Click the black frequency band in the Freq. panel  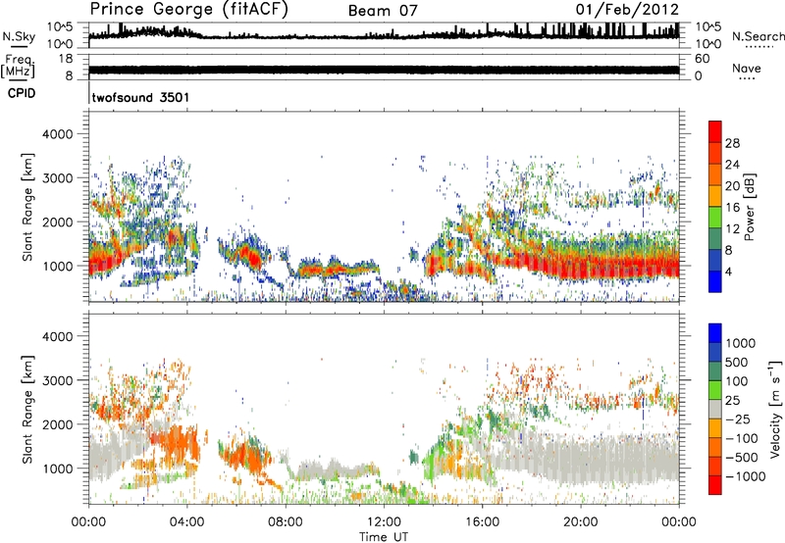384,70
